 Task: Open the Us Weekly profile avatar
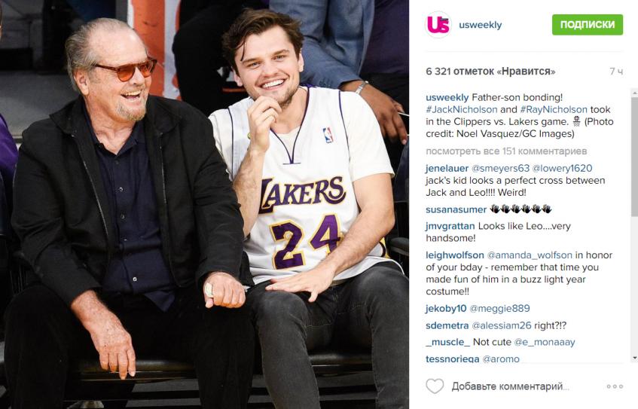[438, 24]
